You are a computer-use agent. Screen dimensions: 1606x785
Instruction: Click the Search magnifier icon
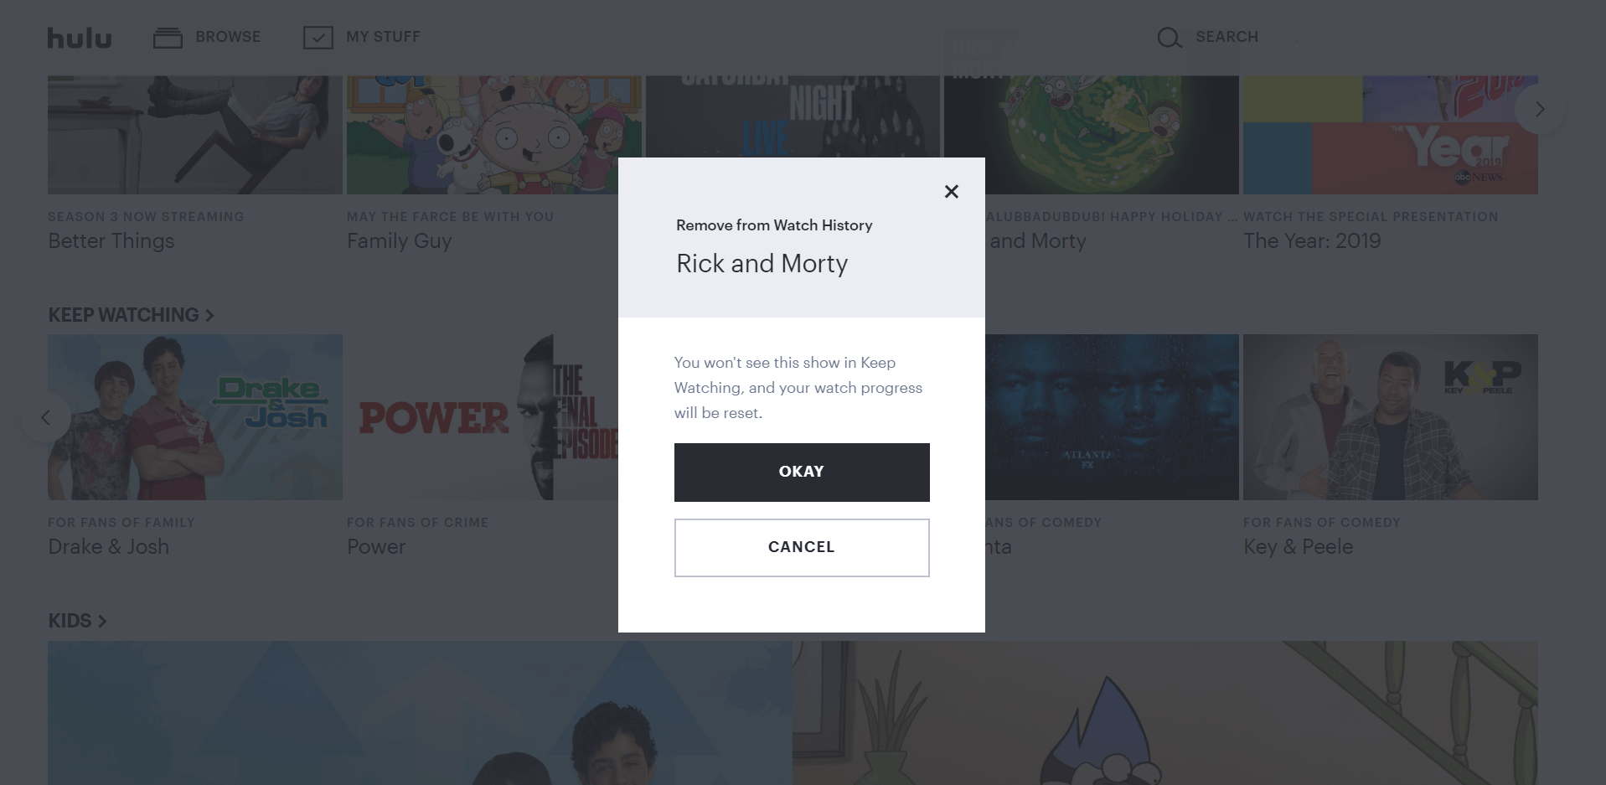coord(1169,38)
